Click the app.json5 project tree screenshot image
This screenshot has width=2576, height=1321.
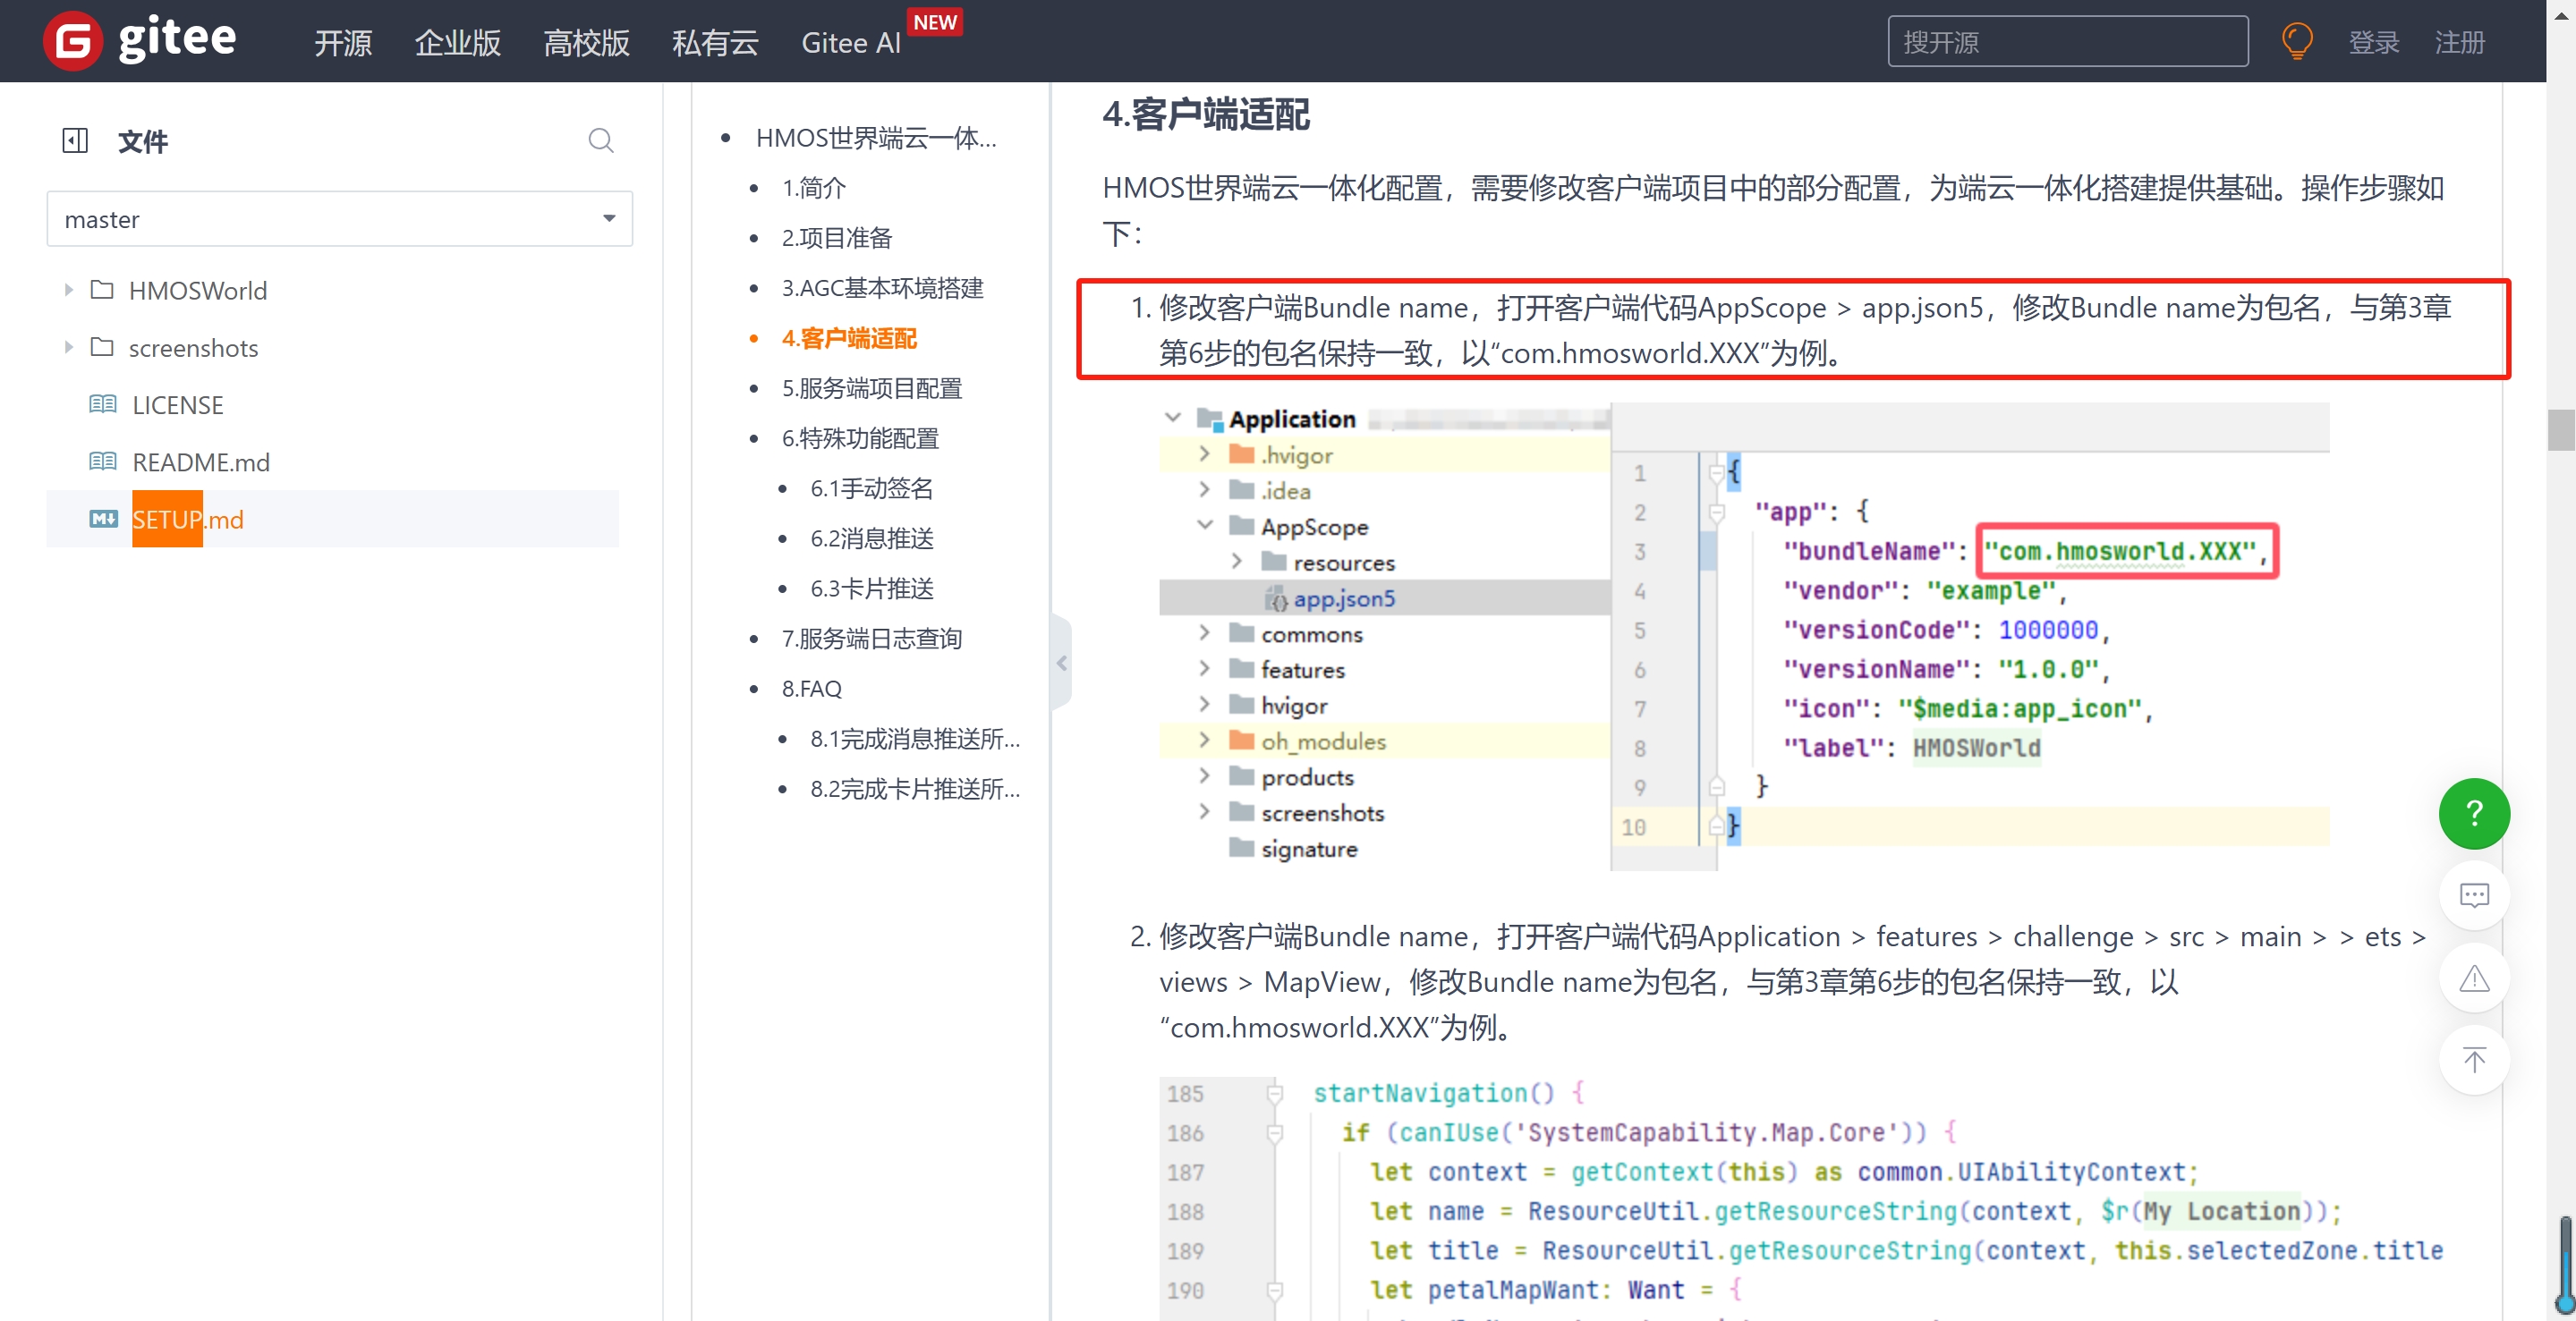click(x=1744, y=637)
